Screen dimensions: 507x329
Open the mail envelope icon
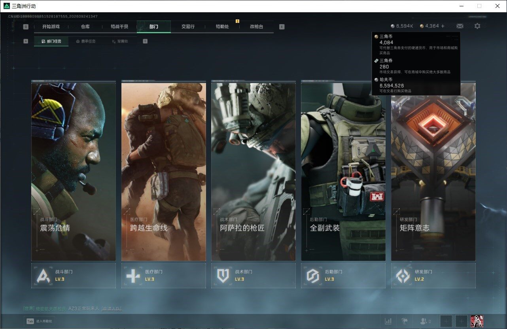point(460,26)
